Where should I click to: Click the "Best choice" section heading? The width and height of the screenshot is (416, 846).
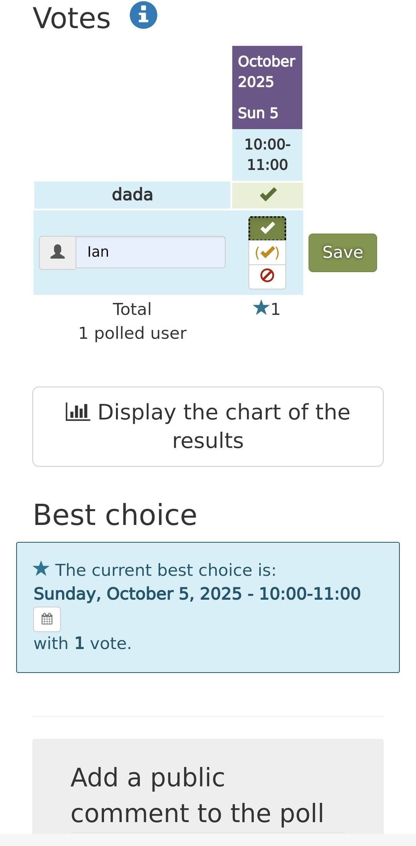point(115,515)
